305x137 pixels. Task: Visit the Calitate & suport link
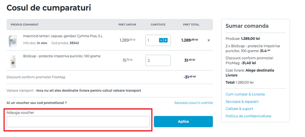[x=239, y=109]
